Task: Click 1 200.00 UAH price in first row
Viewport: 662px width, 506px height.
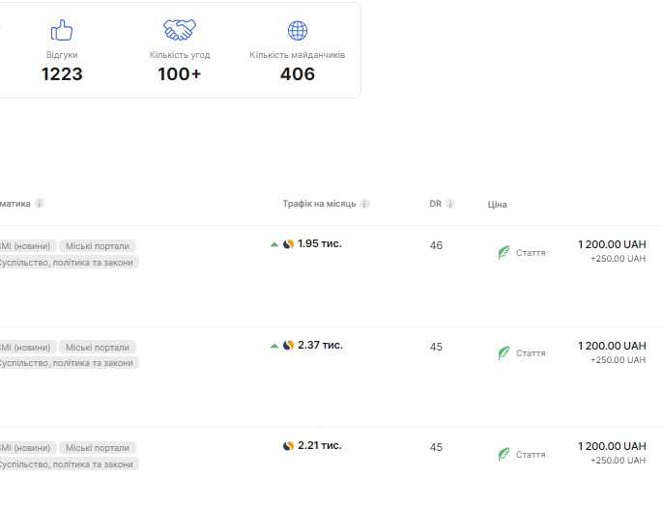Action: click(x=612, y=244)
